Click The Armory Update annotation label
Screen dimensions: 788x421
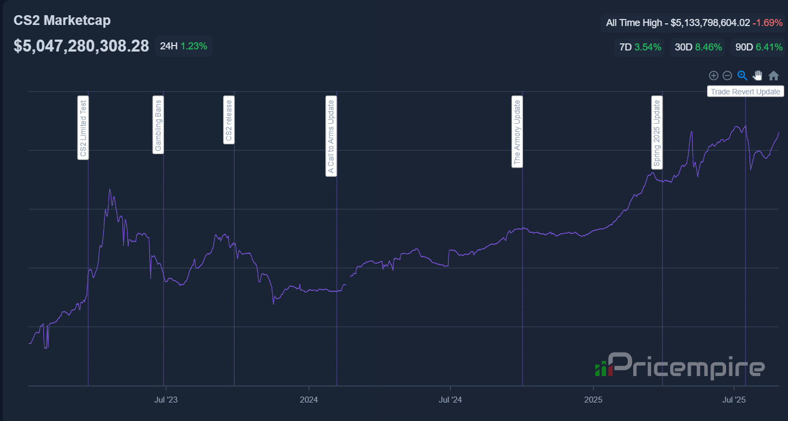click(x=517, y=132)
